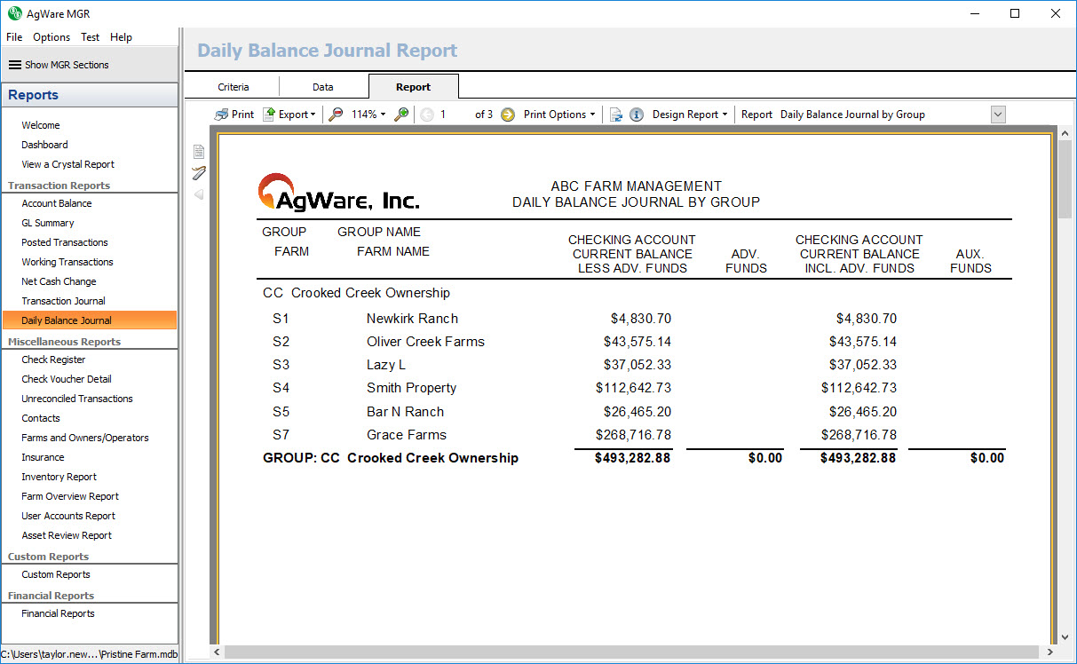Expand the Print Options dropdown
The height and width of the screenshot is (664, 1077).
[x=559, y=115]
